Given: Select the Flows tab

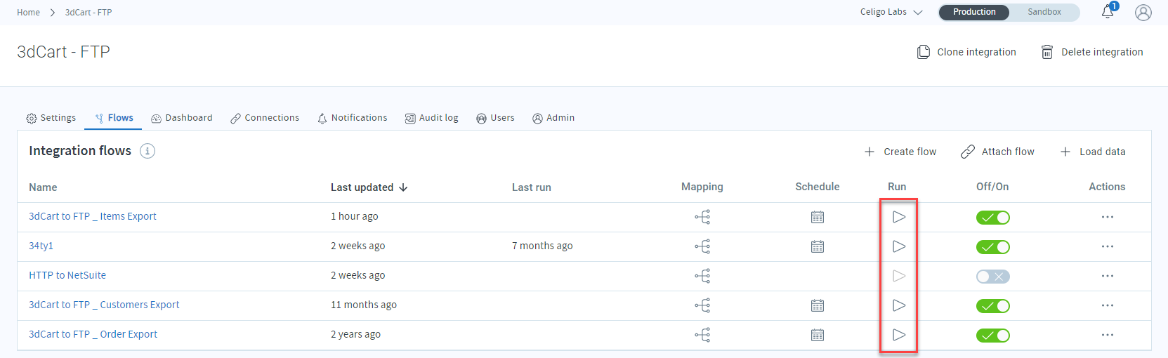Looking at the screenshot, I should (114, 118).
